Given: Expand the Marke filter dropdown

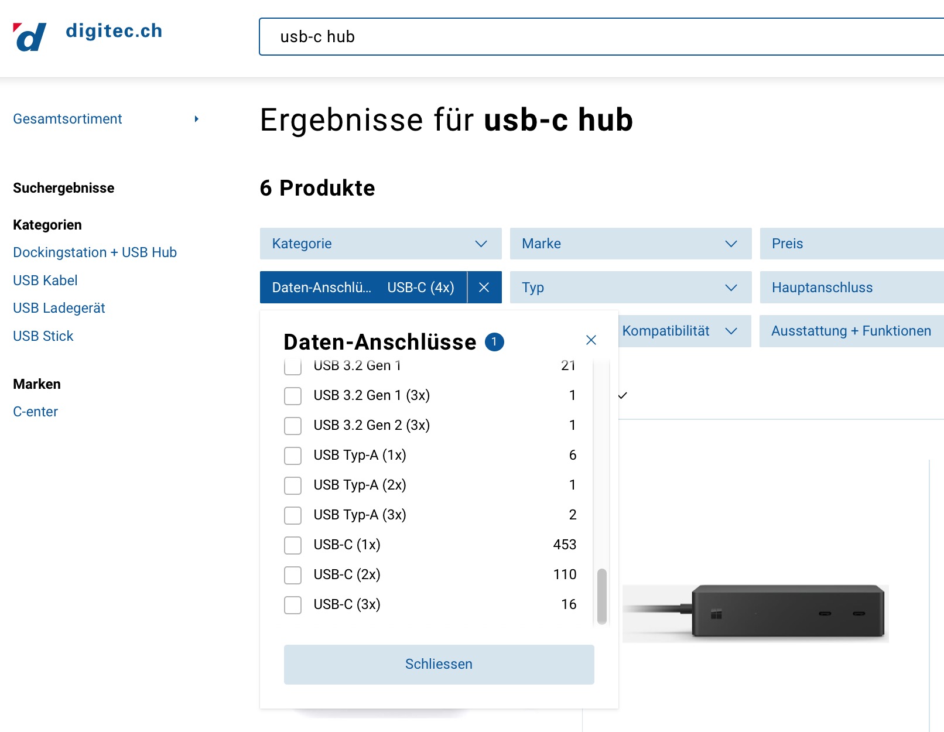Looking at the screenshot, I should coord(630,244).
